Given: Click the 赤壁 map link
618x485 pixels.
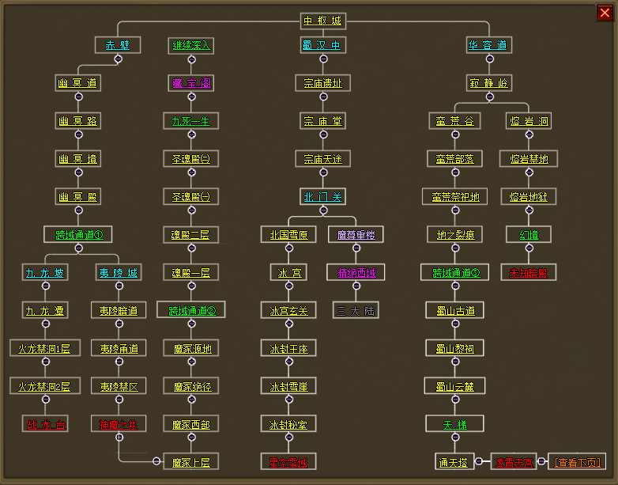Looking at the screenshot, I should [118, 45].
